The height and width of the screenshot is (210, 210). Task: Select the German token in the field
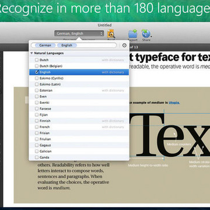pyautogui.click(x=45, y=45)
